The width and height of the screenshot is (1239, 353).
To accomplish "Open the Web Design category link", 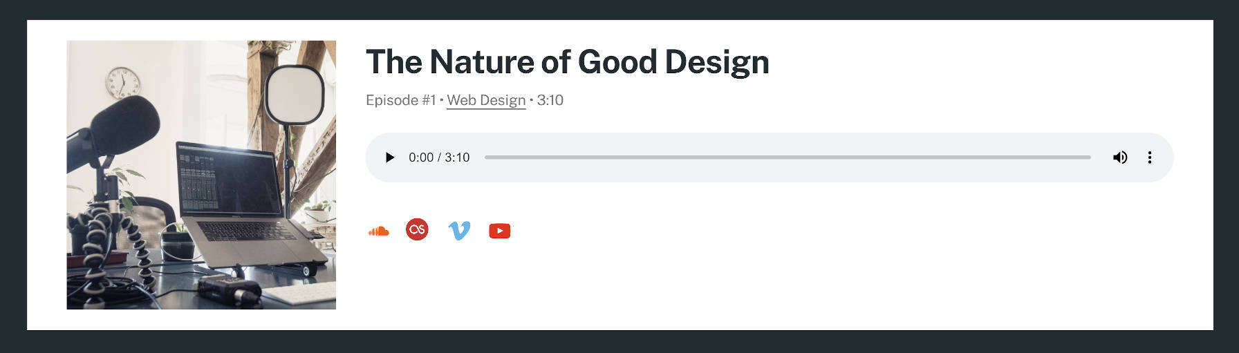I will 486,100.
